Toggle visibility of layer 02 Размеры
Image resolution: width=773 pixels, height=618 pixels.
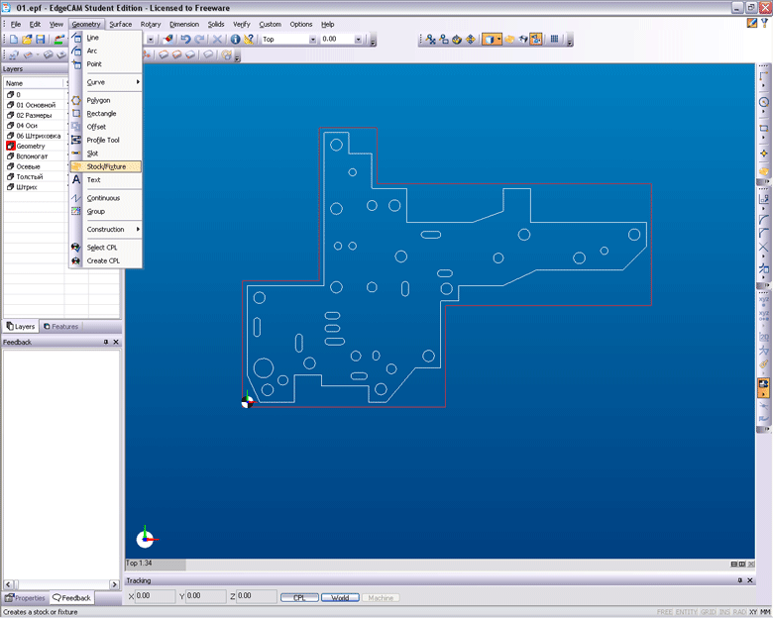coord(10,115)
